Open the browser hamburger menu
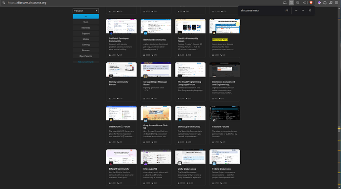 click(x=336, y=2)
